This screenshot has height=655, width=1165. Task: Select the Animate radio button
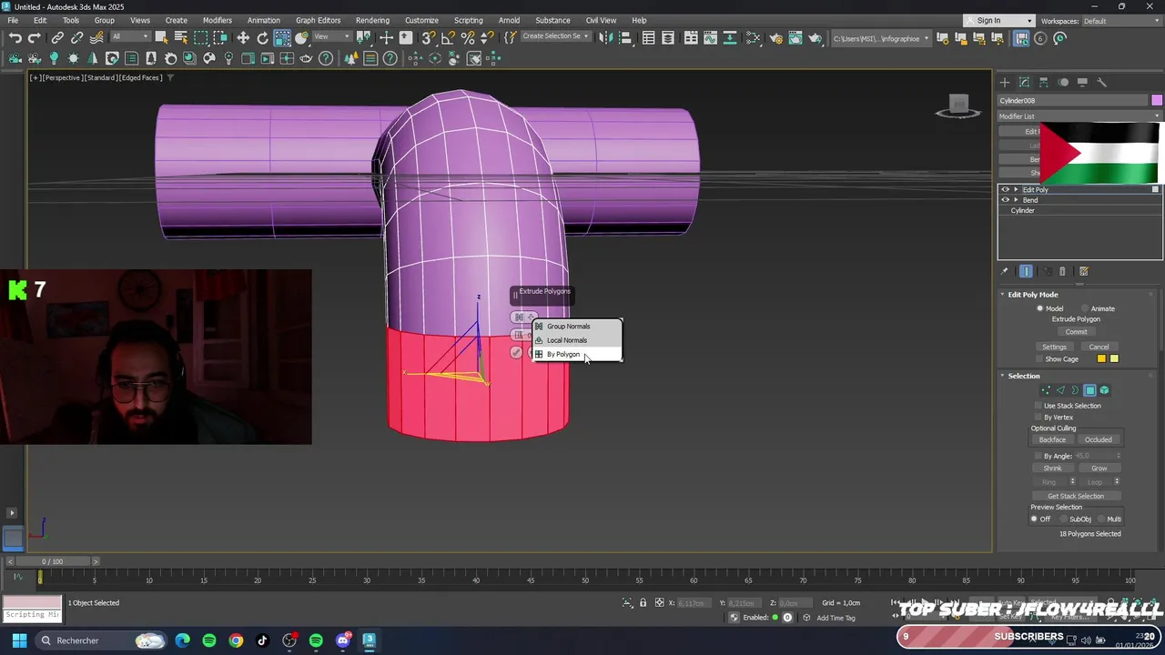(x=1085, y=308)
